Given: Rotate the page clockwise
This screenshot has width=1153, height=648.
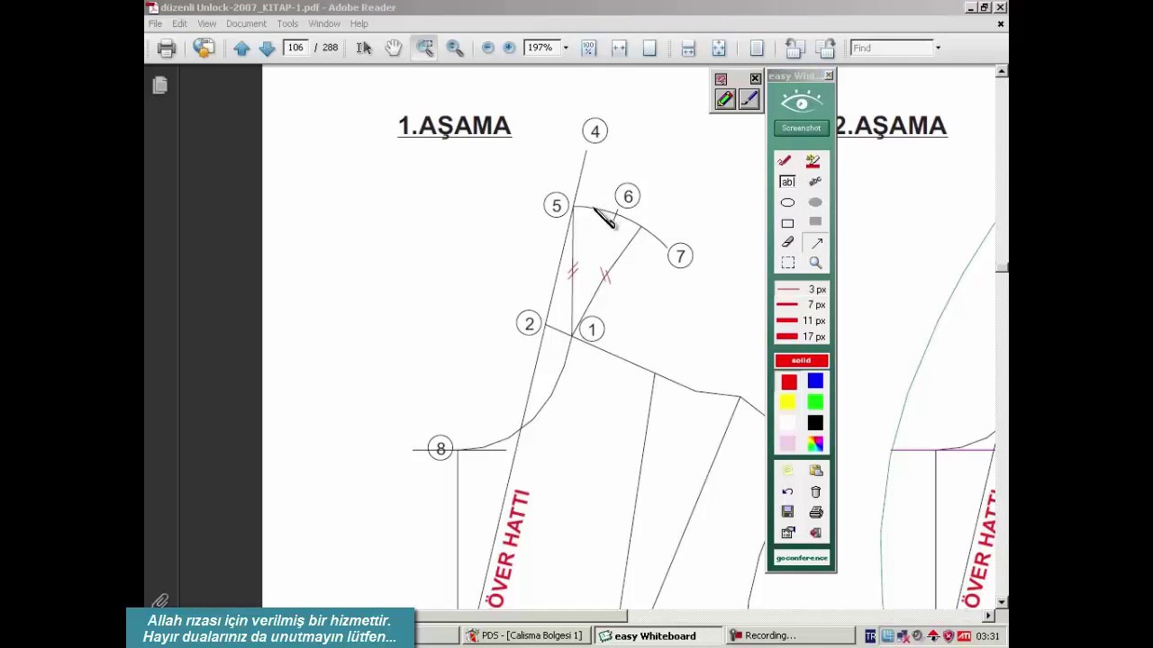Looking at the screenshot, I should 825,48.
